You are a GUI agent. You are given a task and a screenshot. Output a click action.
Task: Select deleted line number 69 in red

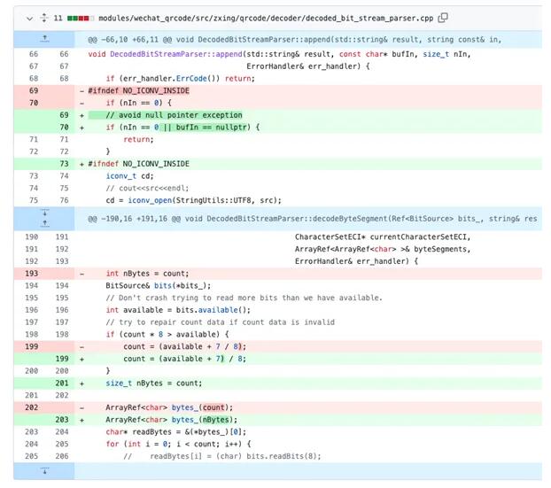pos(33,90)
